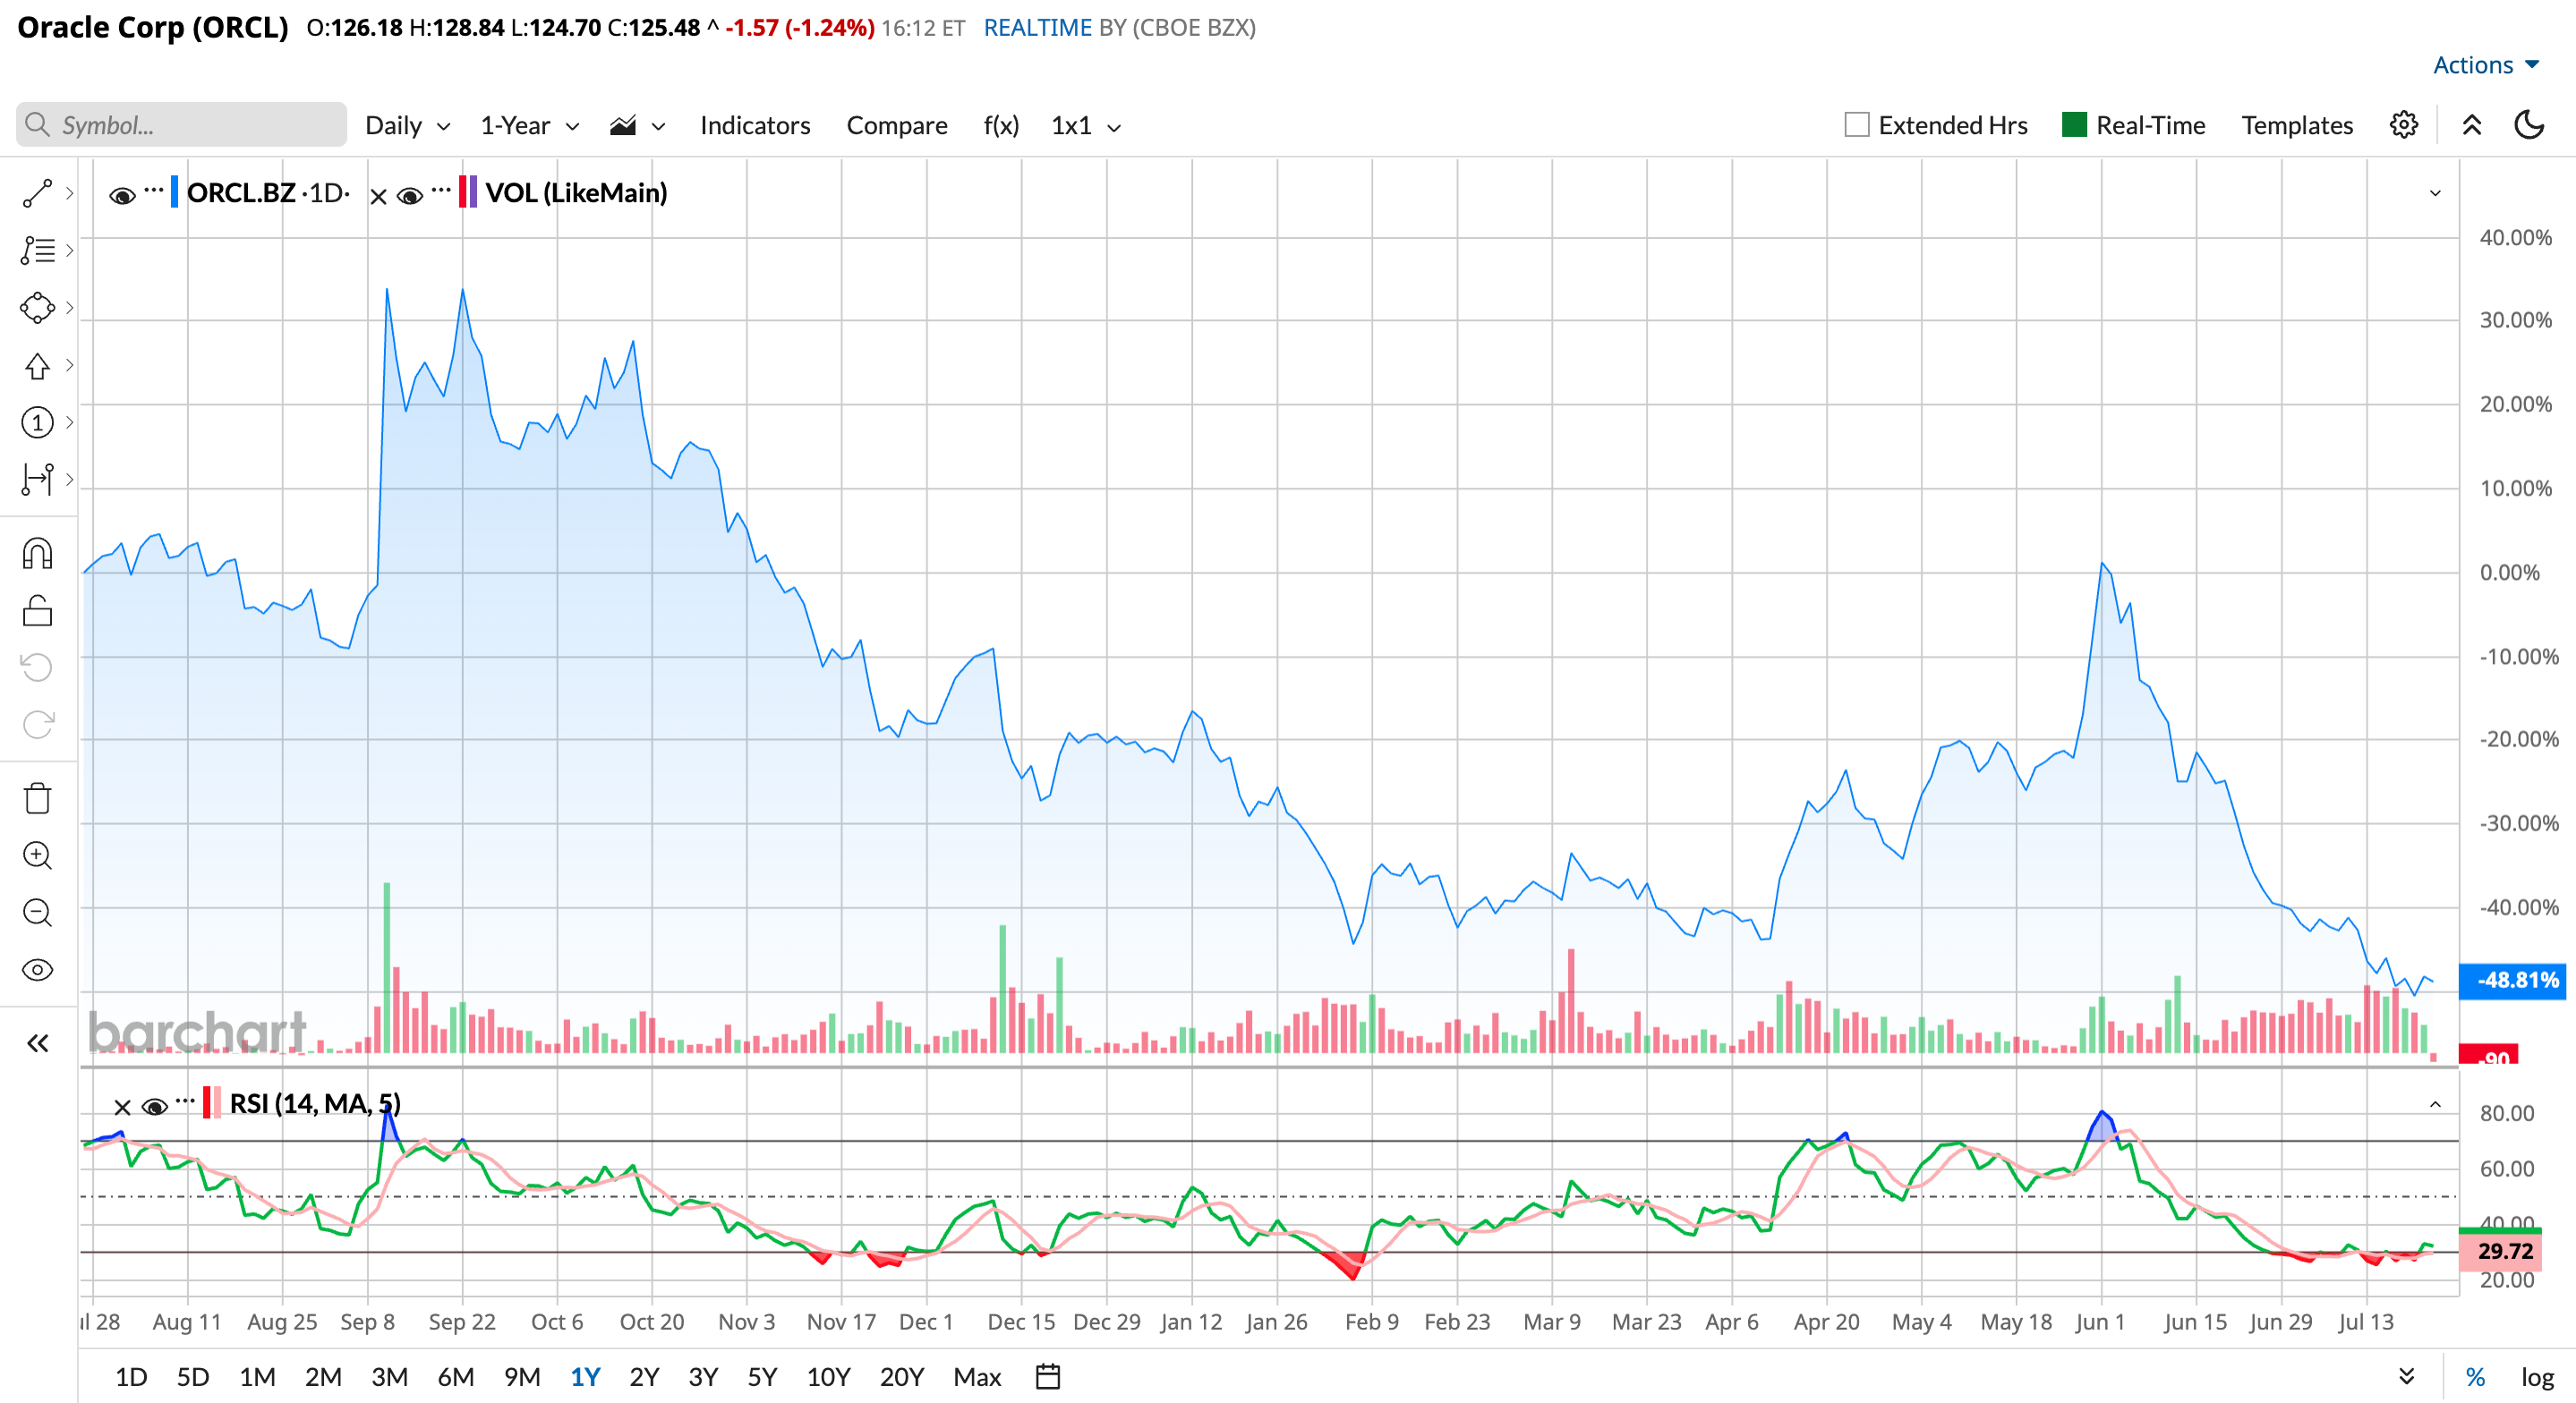This screenshot has height=1403, width=2576.
Task: Click the ORCL.BZ blue color swatch
Action: tap(174, 192)
